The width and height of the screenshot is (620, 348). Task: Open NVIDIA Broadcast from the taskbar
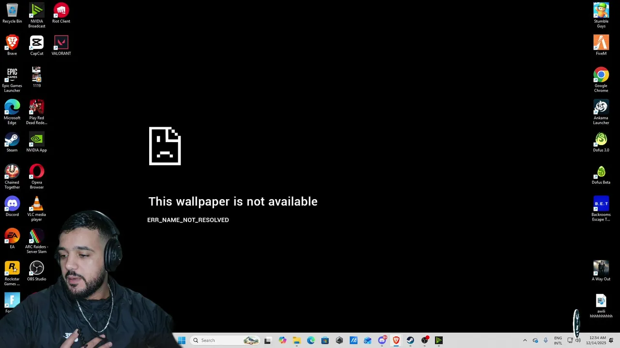point(439,340)
